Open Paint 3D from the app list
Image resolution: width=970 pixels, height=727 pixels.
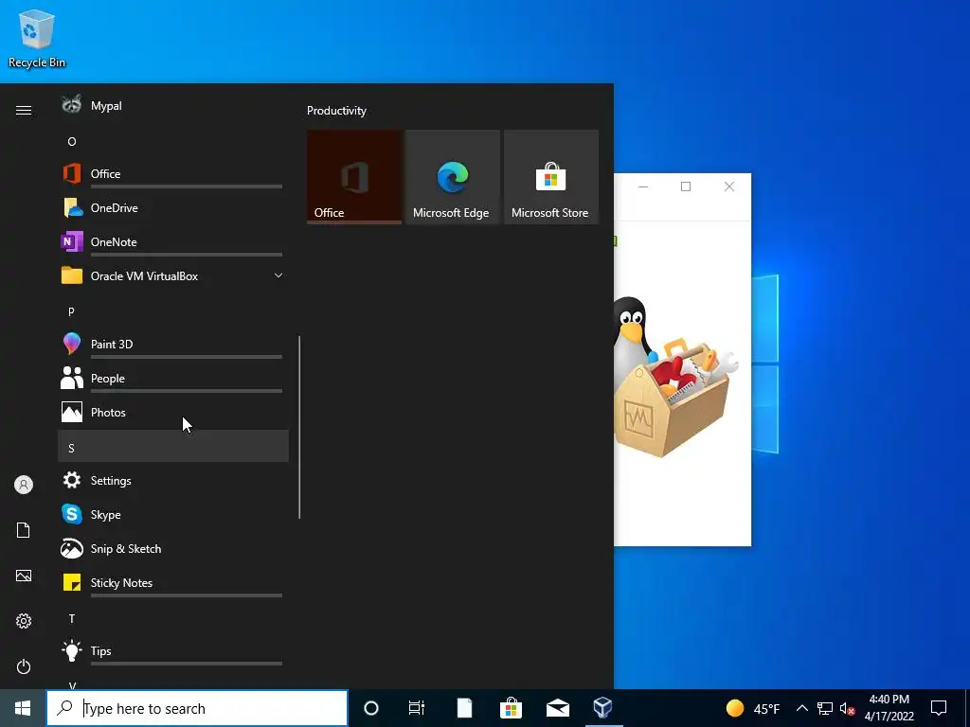(173, 345)
